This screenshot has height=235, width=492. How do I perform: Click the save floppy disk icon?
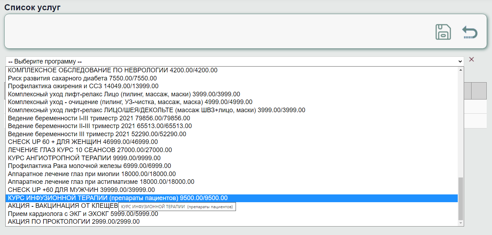pyautogui.click(x=443, y=32)
